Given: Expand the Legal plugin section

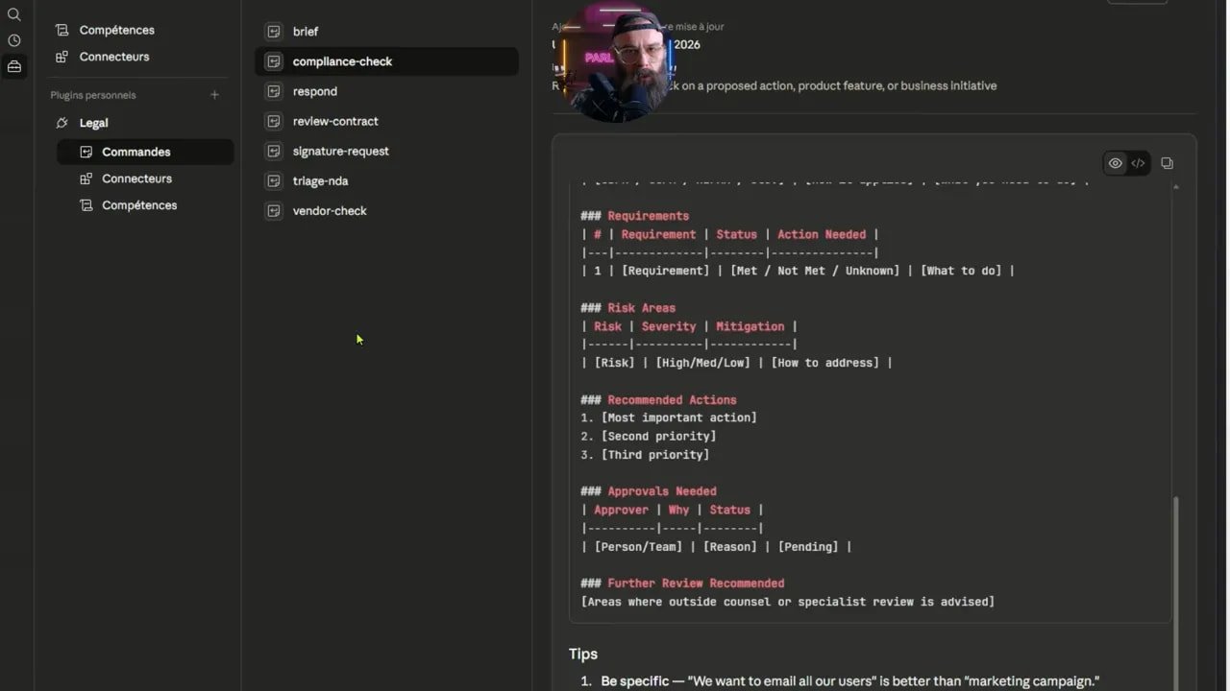Looking at the screenshot, I should [93, 123].
